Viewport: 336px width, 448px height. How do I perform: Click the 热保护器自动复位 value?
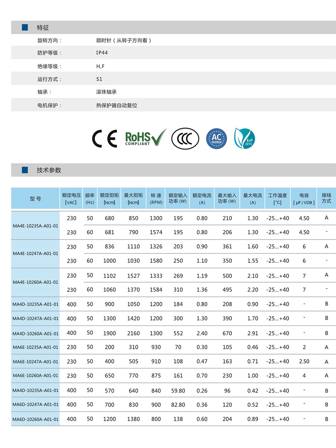pos(116,106)
